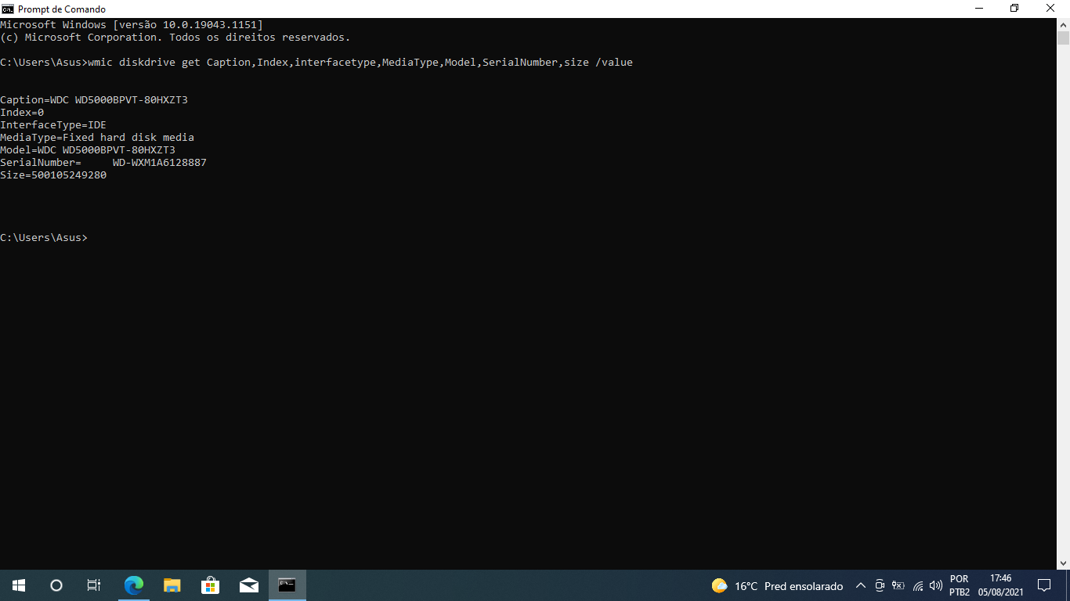Open Task View from the taskbar
This screenshot has height=601, width=1070.
pyautogui.click(x=94, y=585)
